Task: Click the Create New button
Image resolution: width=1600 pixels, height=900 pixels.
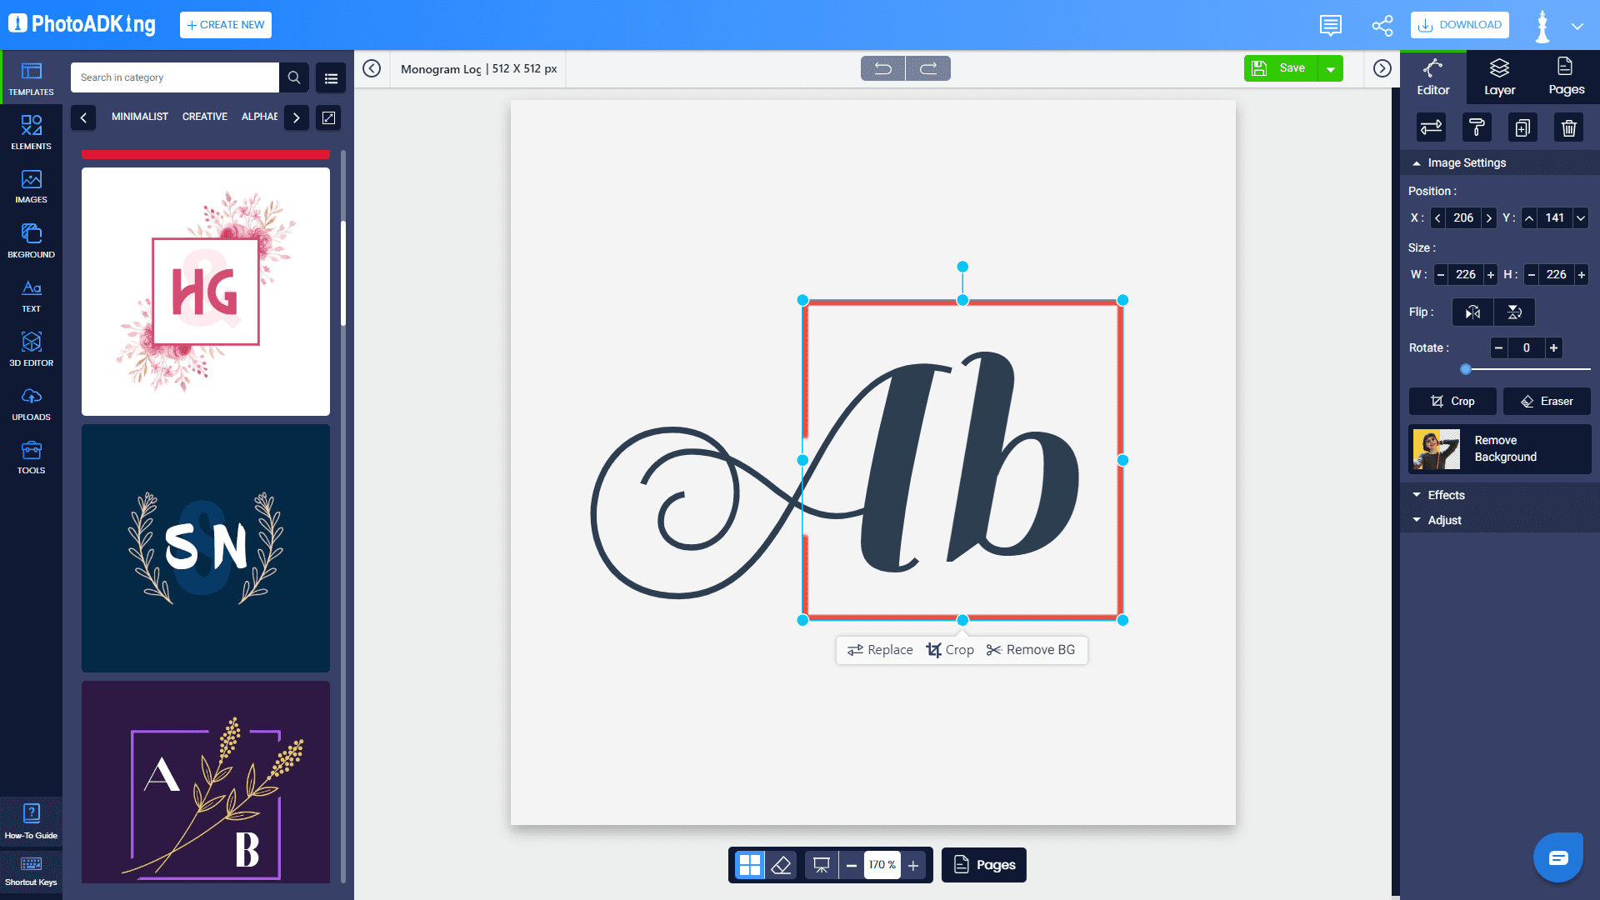Action: [x=226, y=25]
